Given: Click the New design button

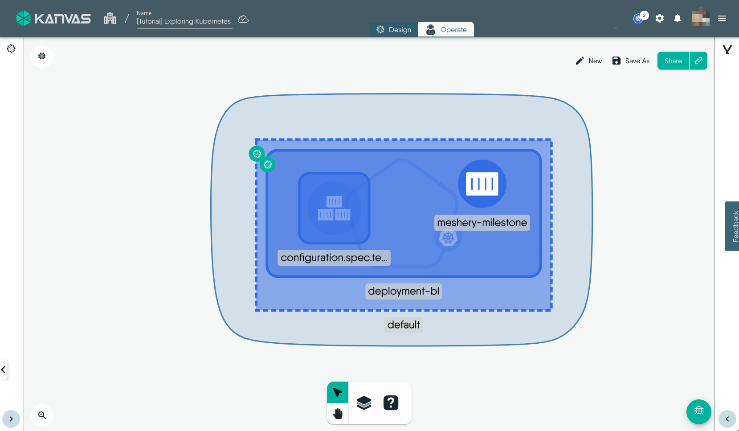Looking at the screenshot, I should 589,61.
